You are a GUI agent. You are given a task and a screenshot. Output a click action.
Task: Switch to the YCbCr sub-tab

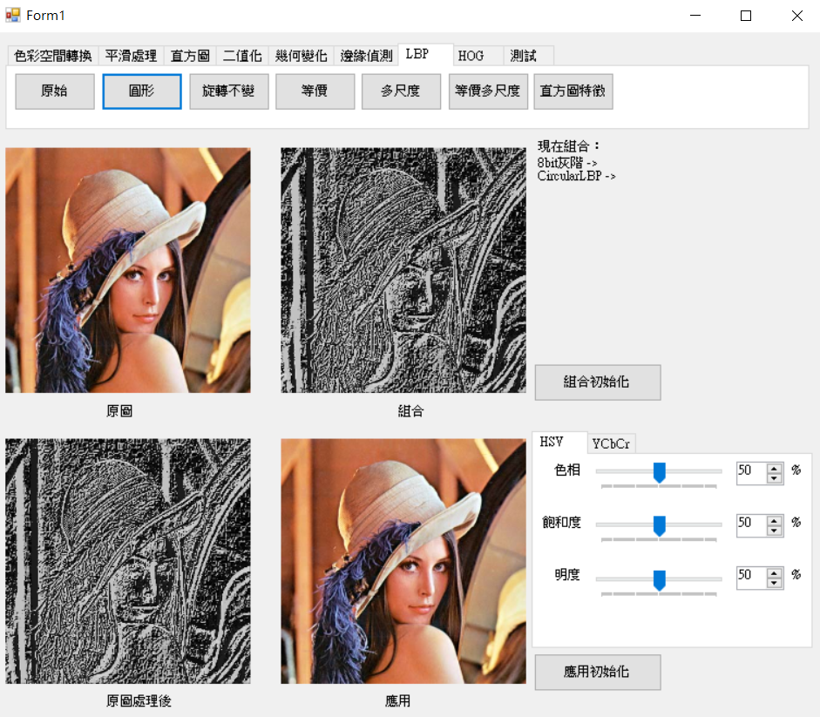611,444
